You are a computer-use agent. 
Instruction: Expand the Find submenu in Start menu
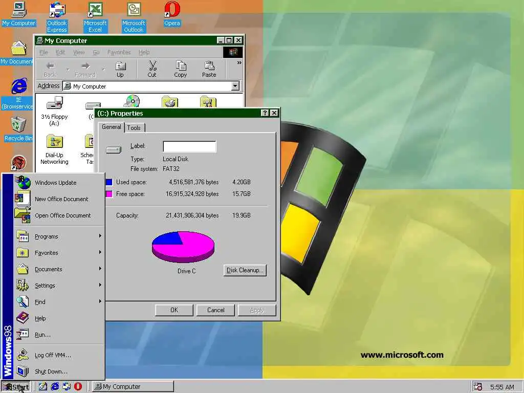59,302
